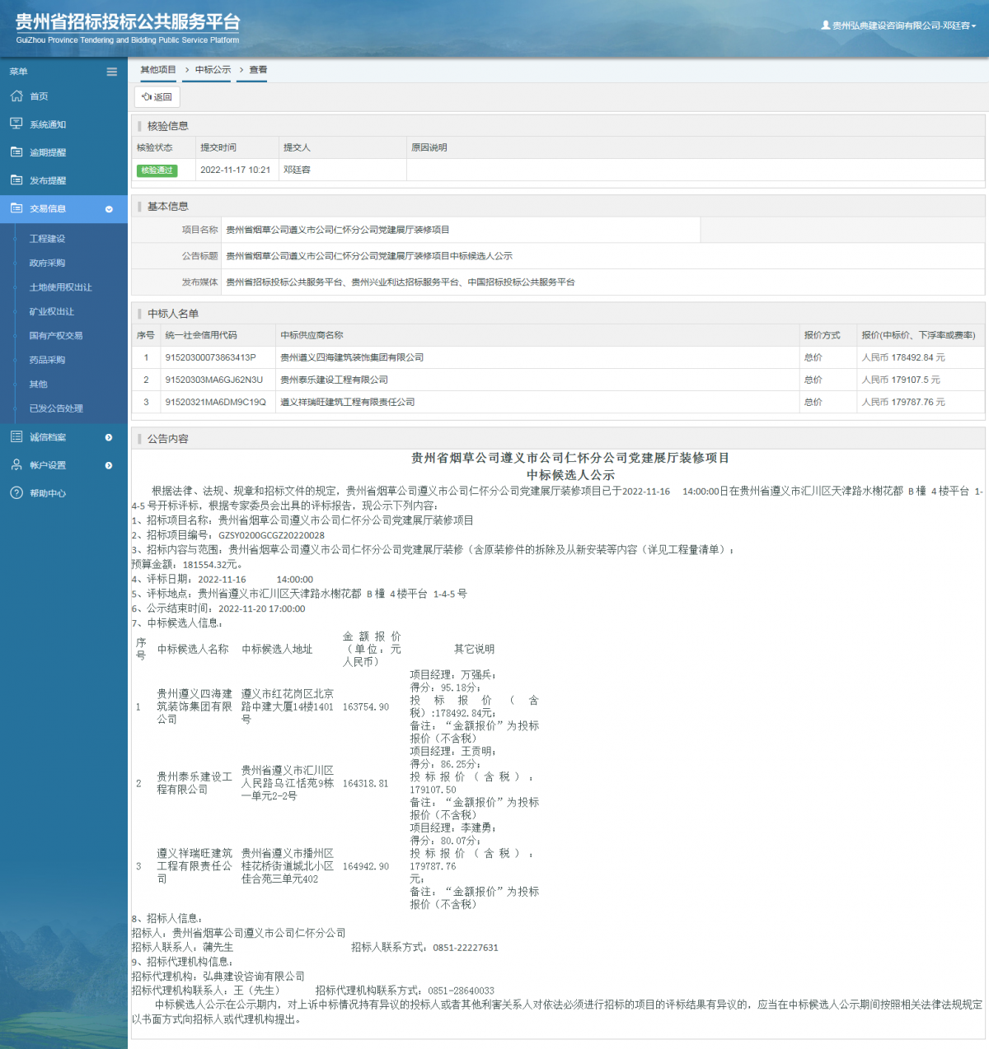The width and height of the screenshot is (989, 1049).
Task: Click the icon beside 逾期提醒
Action: pos(16,152)
